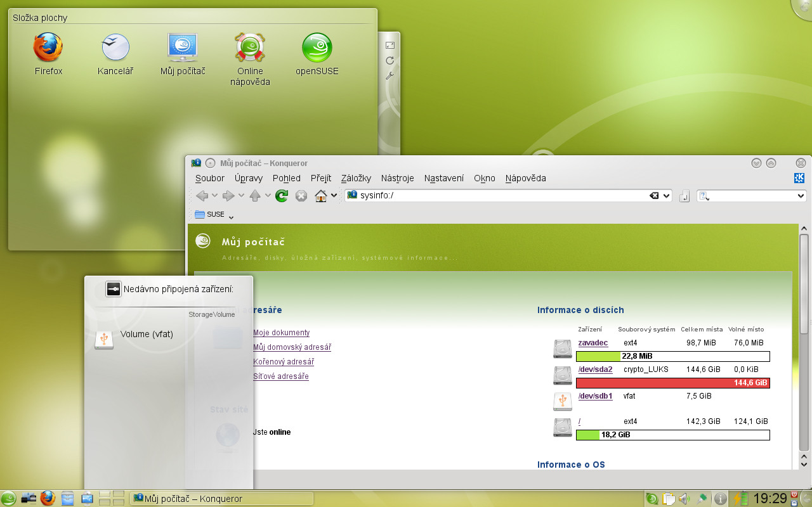Open the Forward history dropdown arrow
The image size is (812, 507).
(241, 196)
